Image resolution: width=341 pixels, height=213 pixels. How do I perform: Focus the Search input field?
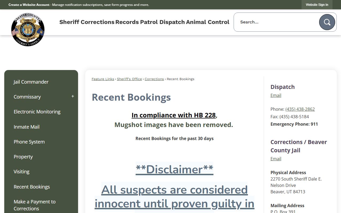(277, 22)
